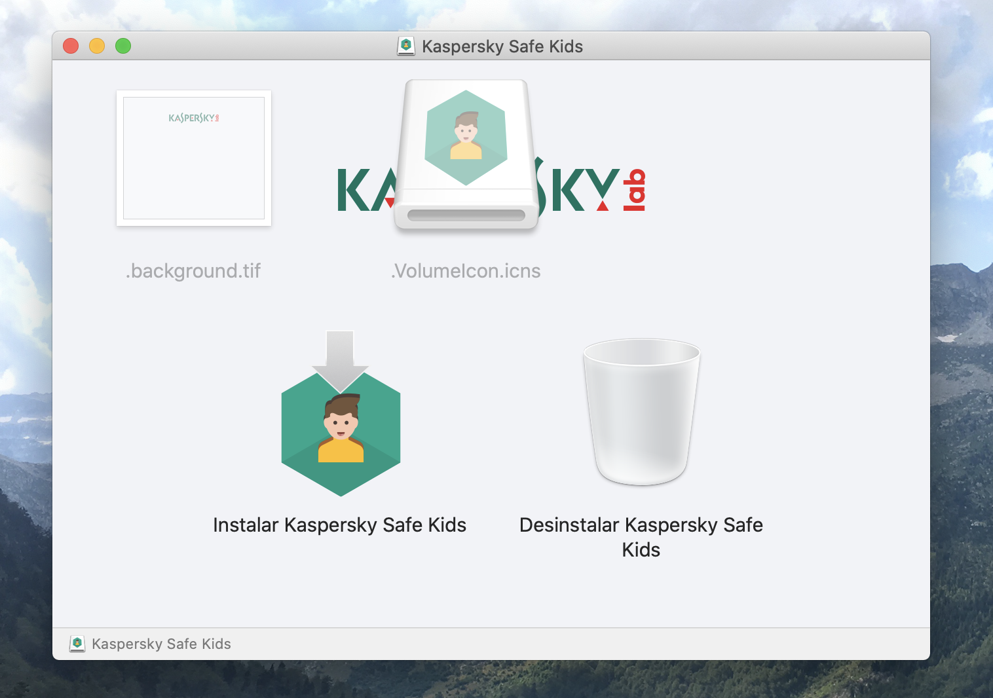Click the path bar Kaspersky Safe Kids volume icon
This screenshot has width=993, height=698.
point(77,644)
